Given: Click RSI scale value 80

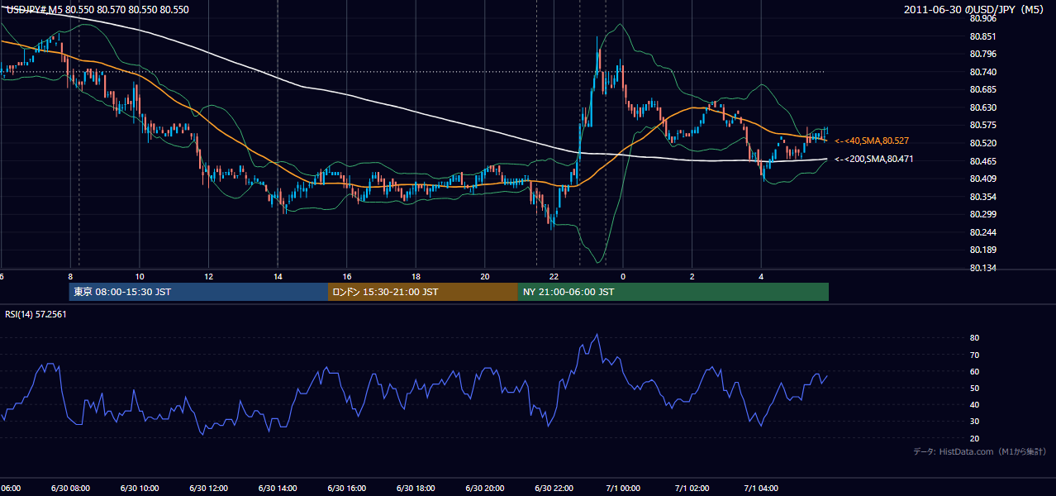Looking at the screenshot, I should point(974,338).
